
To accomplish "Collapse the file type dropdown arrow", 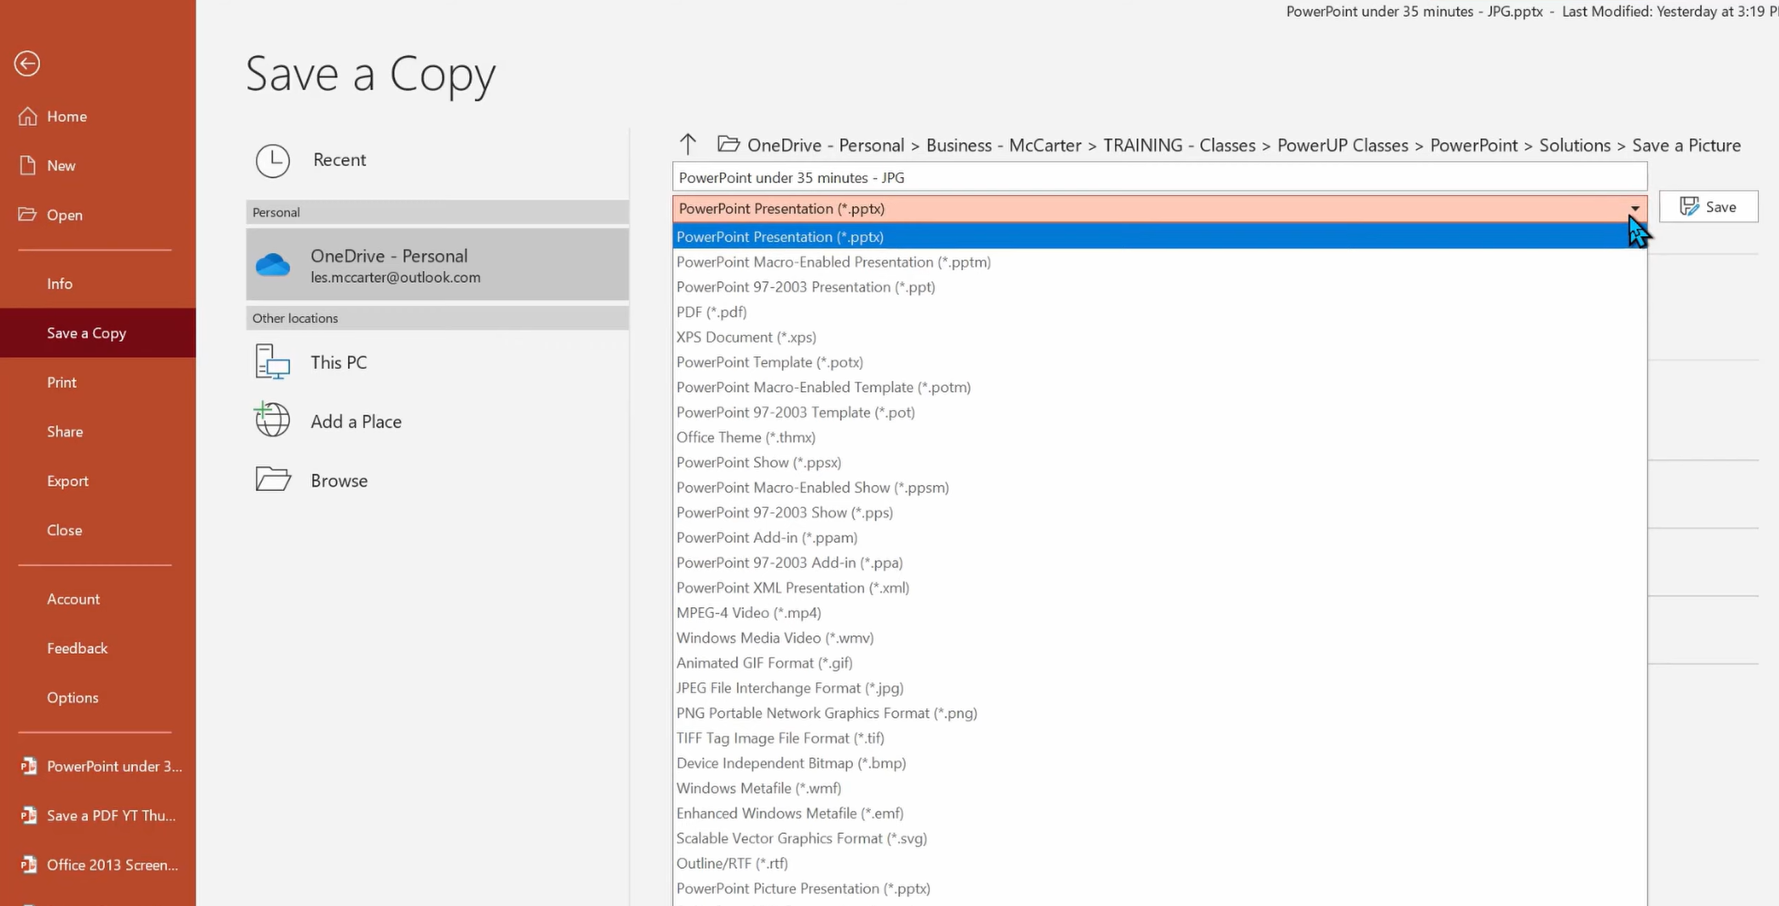I will tap(1635, 208).
